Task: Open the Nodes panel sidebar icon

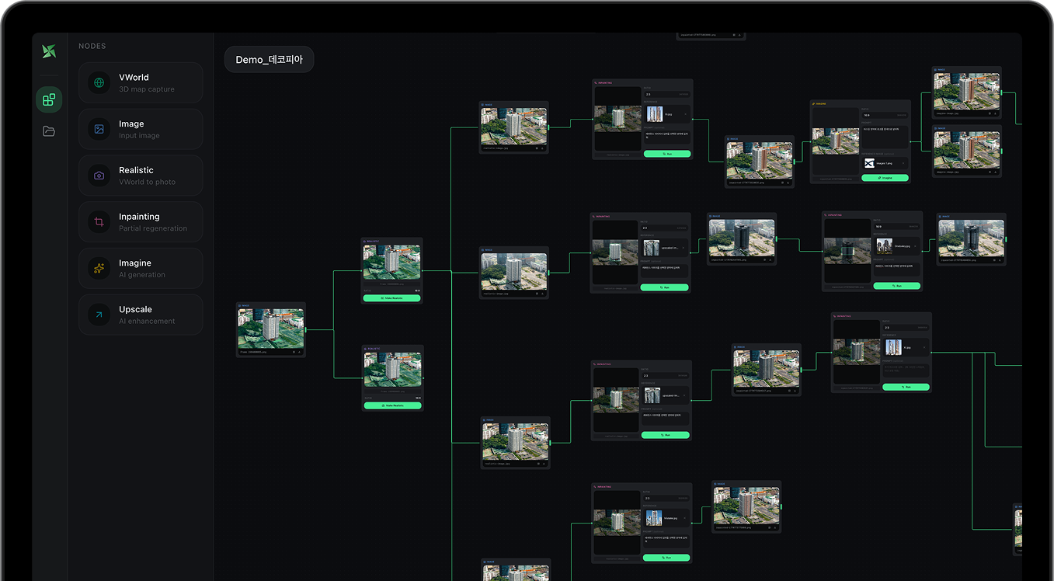Action: (x=49, y=99)
